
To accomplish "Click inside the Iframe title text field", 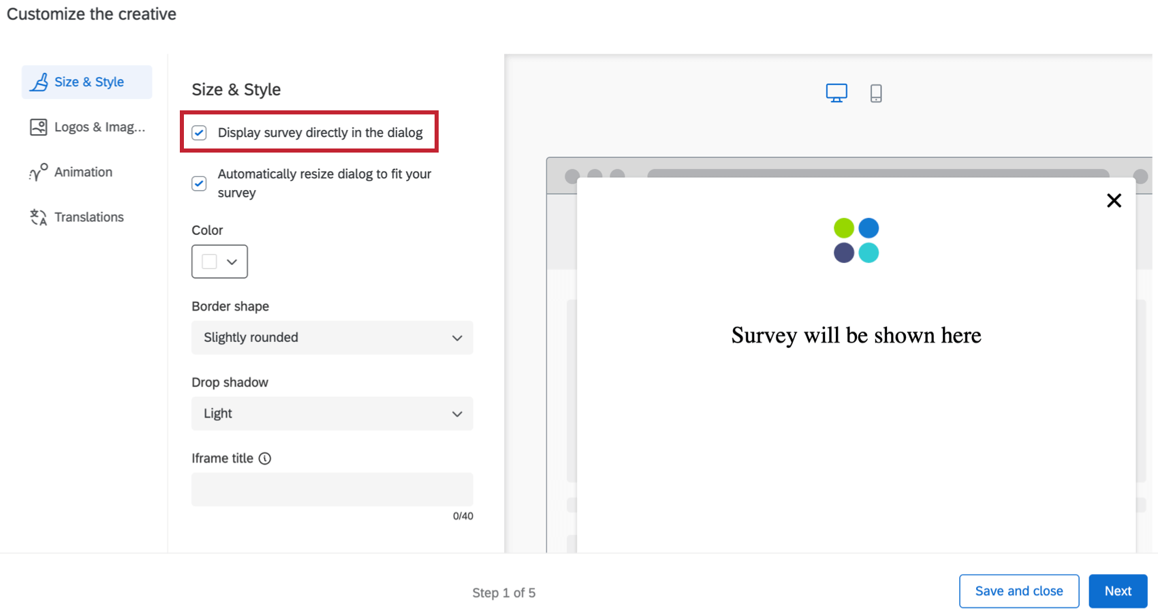I will click(x=332, y=489).
